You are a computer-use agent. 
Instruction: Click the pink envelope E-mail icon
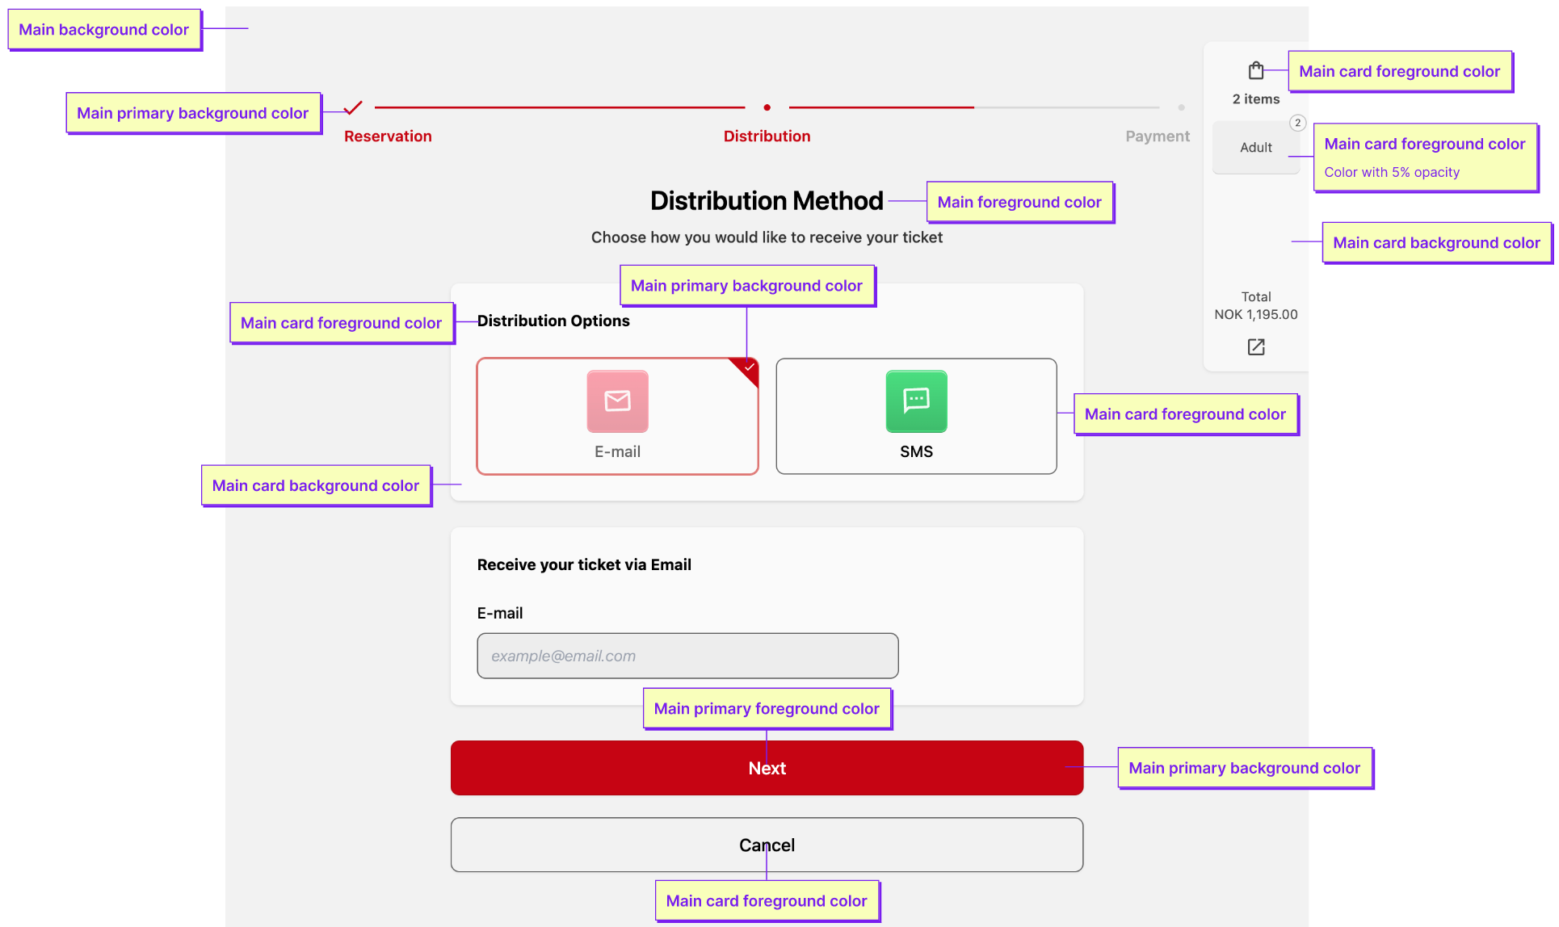(x=617, y=401)
